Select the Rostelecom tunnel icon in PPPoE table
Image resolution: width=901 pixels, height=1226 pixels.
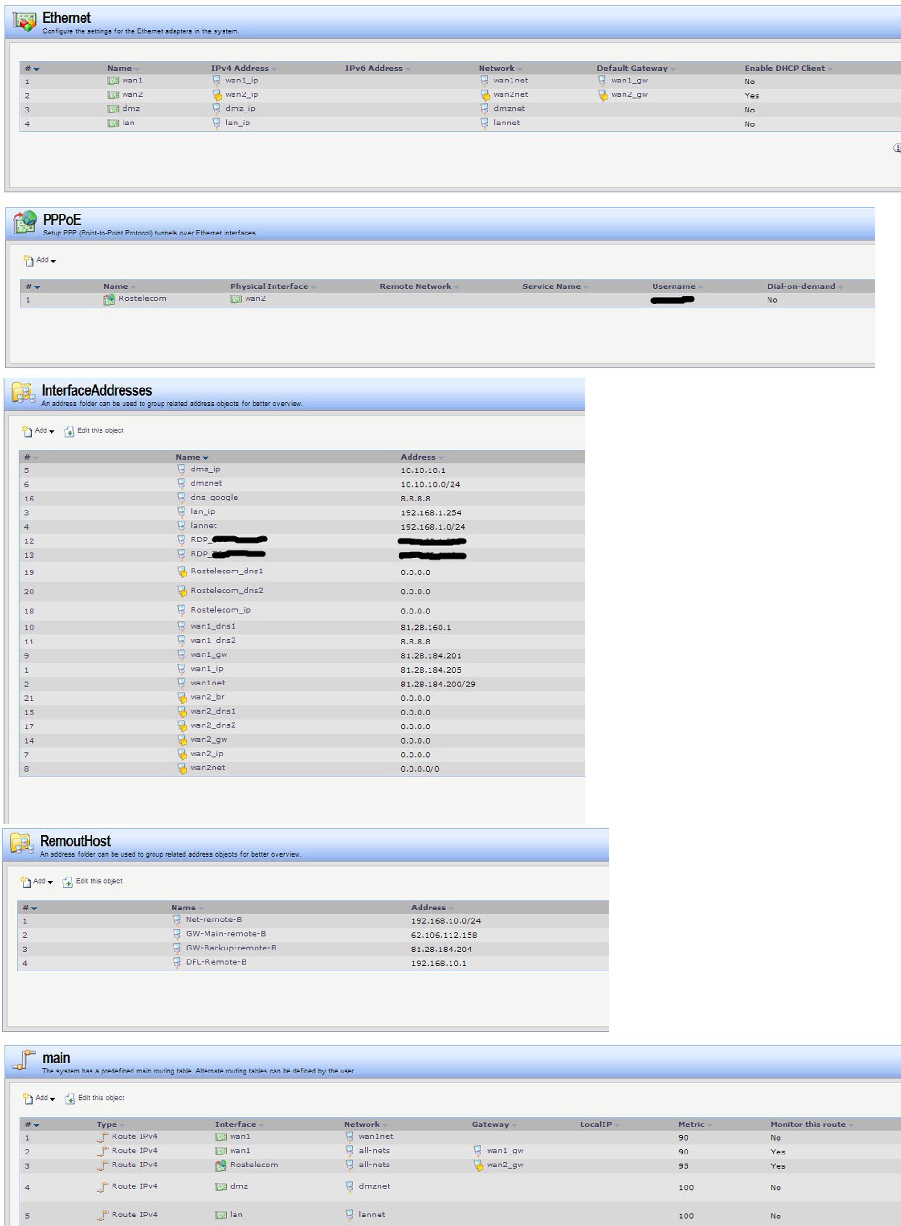click(x=109, y=299)
